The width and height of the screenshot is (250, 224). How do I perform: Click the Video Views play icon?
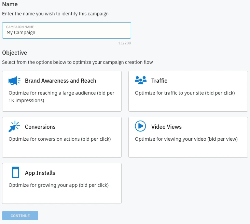[140, 126]
